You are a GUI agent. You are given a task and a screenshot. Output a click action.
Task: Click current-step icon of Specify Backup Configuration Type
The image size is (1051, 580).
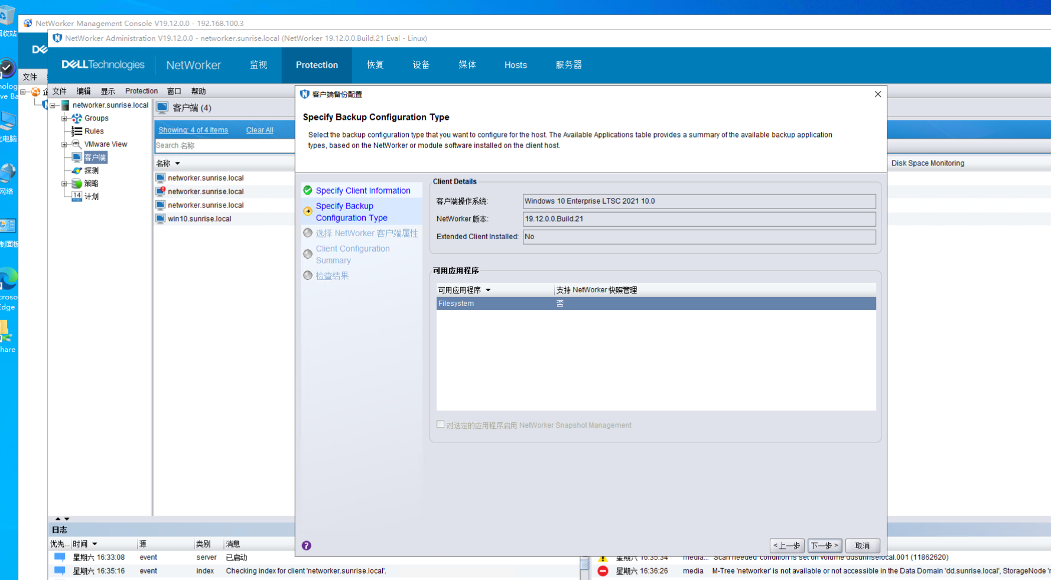[308, 211]
